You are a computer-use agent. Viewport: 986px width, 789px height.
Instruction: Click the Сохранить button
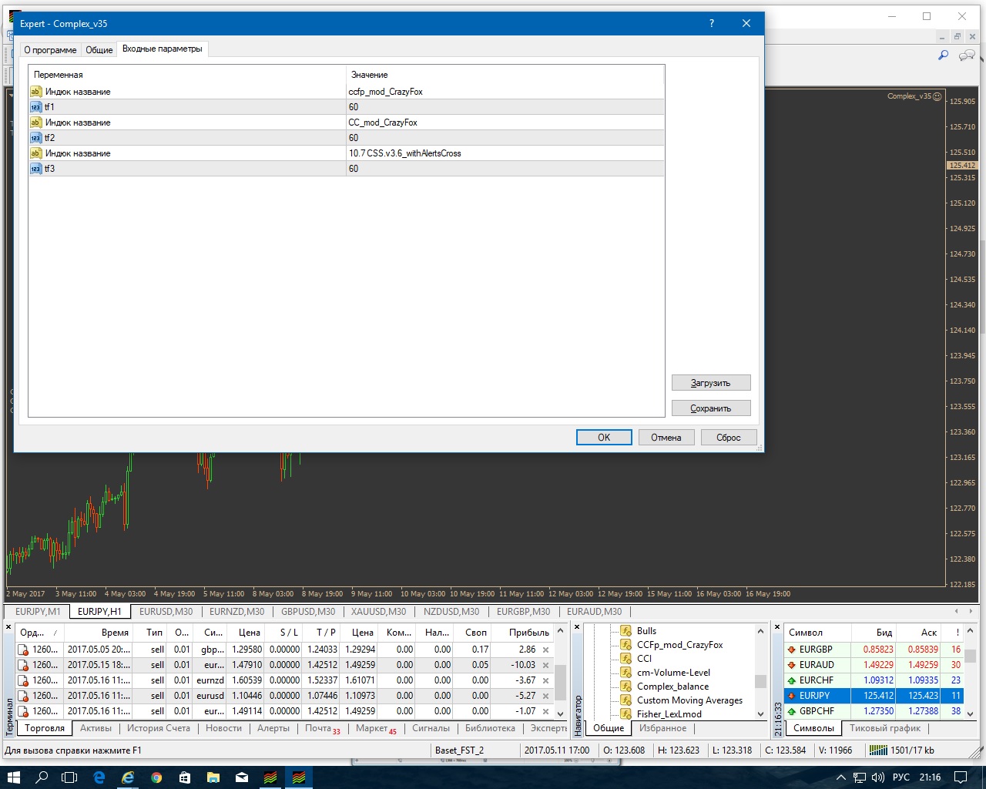pos(710,408)
